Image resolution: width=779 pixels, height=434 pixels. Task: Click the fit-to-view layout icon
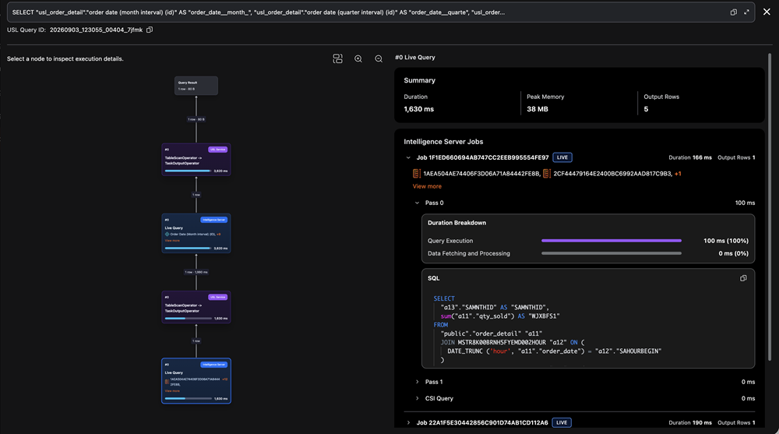tap(338, 58)
